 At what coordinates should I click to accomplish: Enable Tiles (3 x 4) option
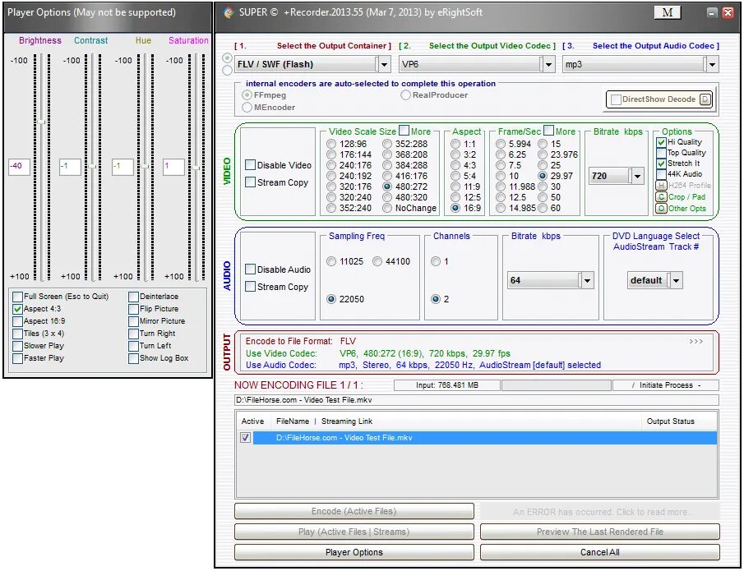[17, 334]
